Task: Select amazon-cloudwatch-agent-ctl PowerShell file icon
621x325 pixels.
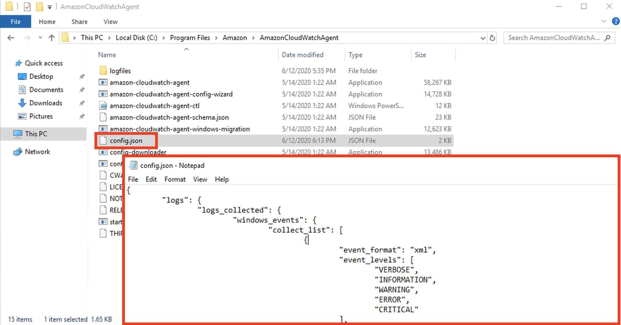Action: pos(103,106)
